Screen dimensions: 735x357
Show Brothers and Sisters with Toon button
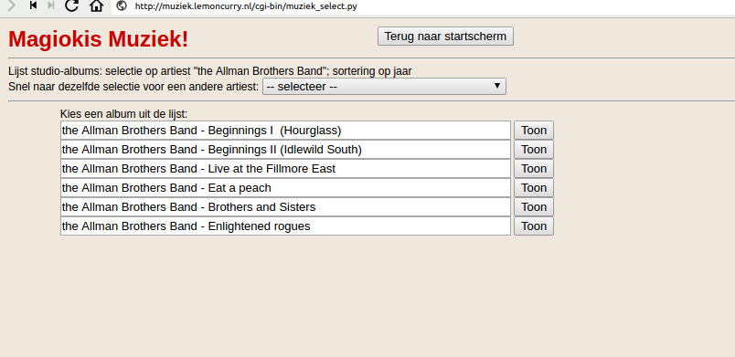[x=534, y=207]
